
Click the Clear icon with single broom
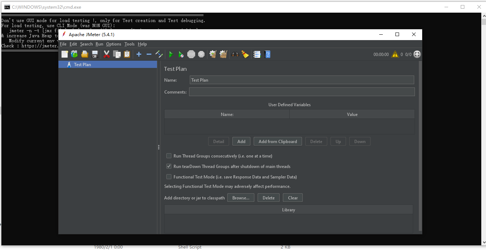(x=213, y=54)
